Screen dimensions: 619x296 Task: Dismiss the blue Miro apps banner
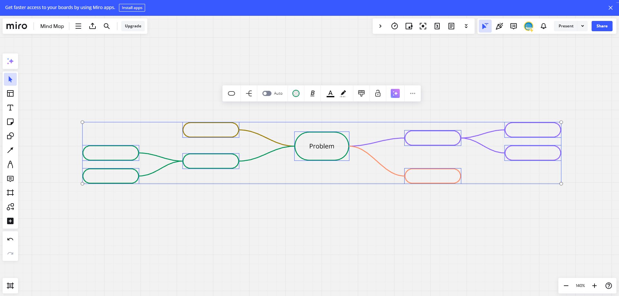(611, 8)
